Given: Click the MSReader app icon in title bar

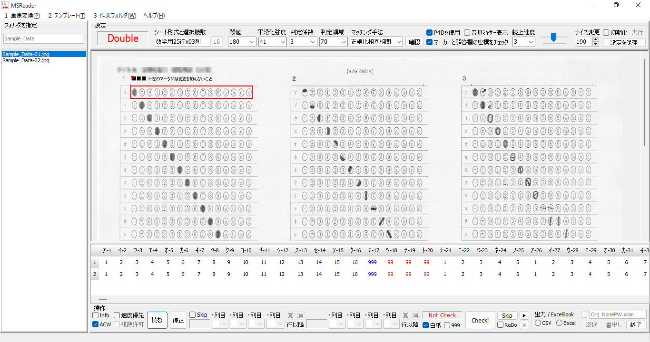Looking at the screenshot, I should [x=5, y=5].
